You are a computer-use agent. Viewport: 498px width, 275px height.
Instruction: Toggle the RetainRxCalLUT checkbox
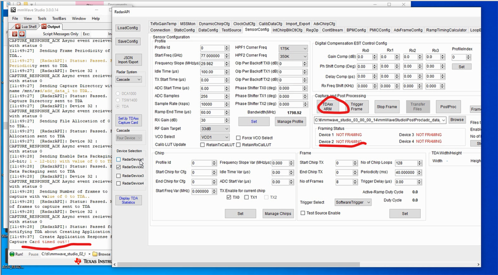(238, 145)
